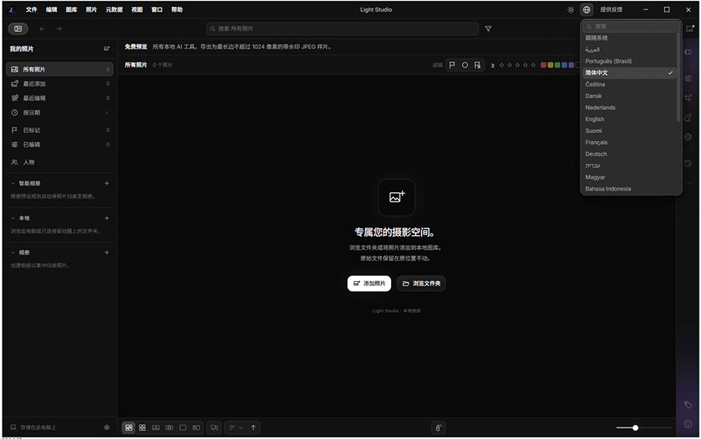Click the info icon at bottom right

click(688, 423)
